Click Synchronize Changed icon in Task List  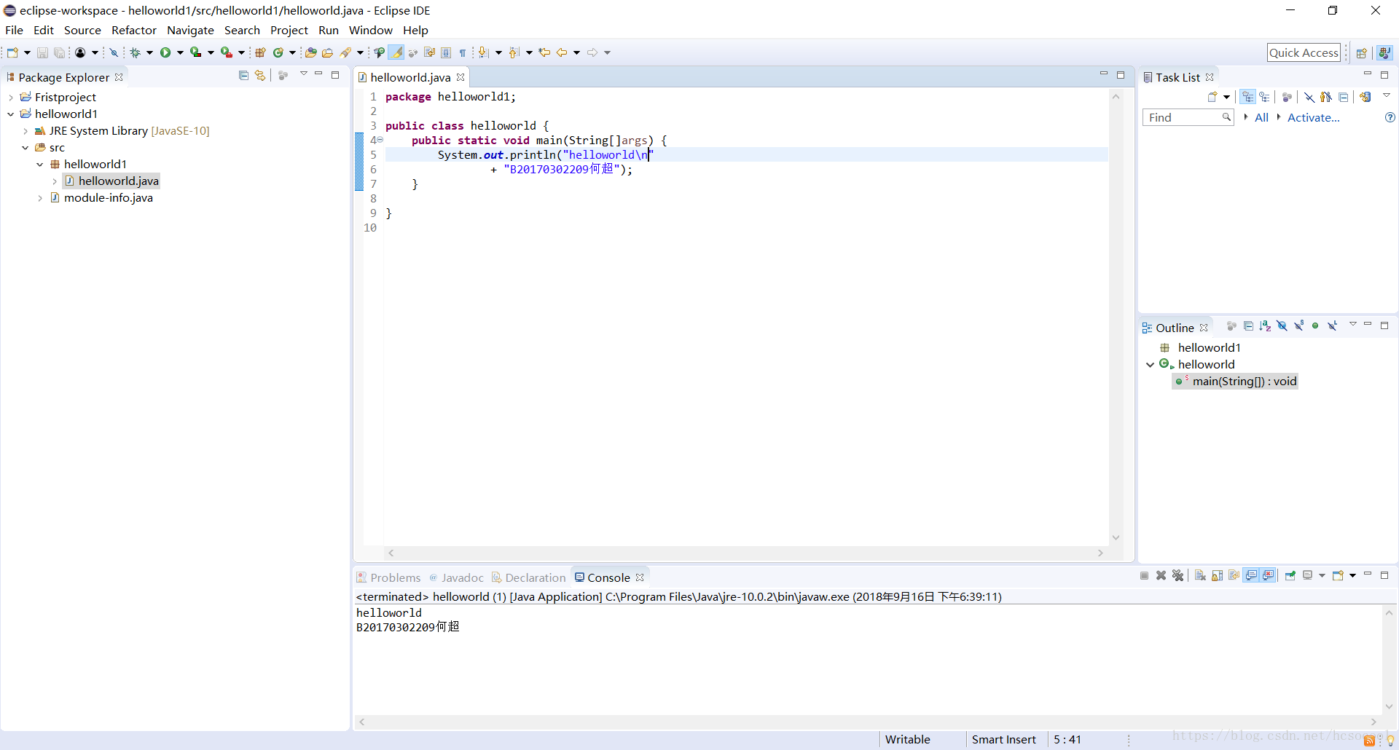point(1365,97)
